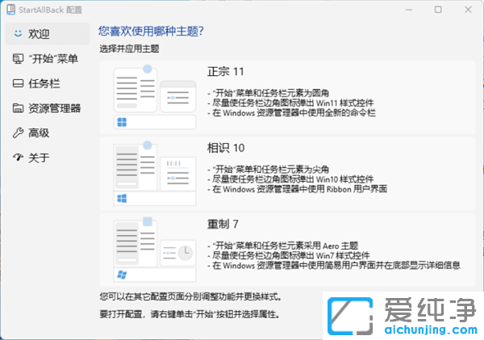Screen dimensions: 484x340
Task: Apply the 正宗 11 theme thumbnail
Action: (154, 97)
